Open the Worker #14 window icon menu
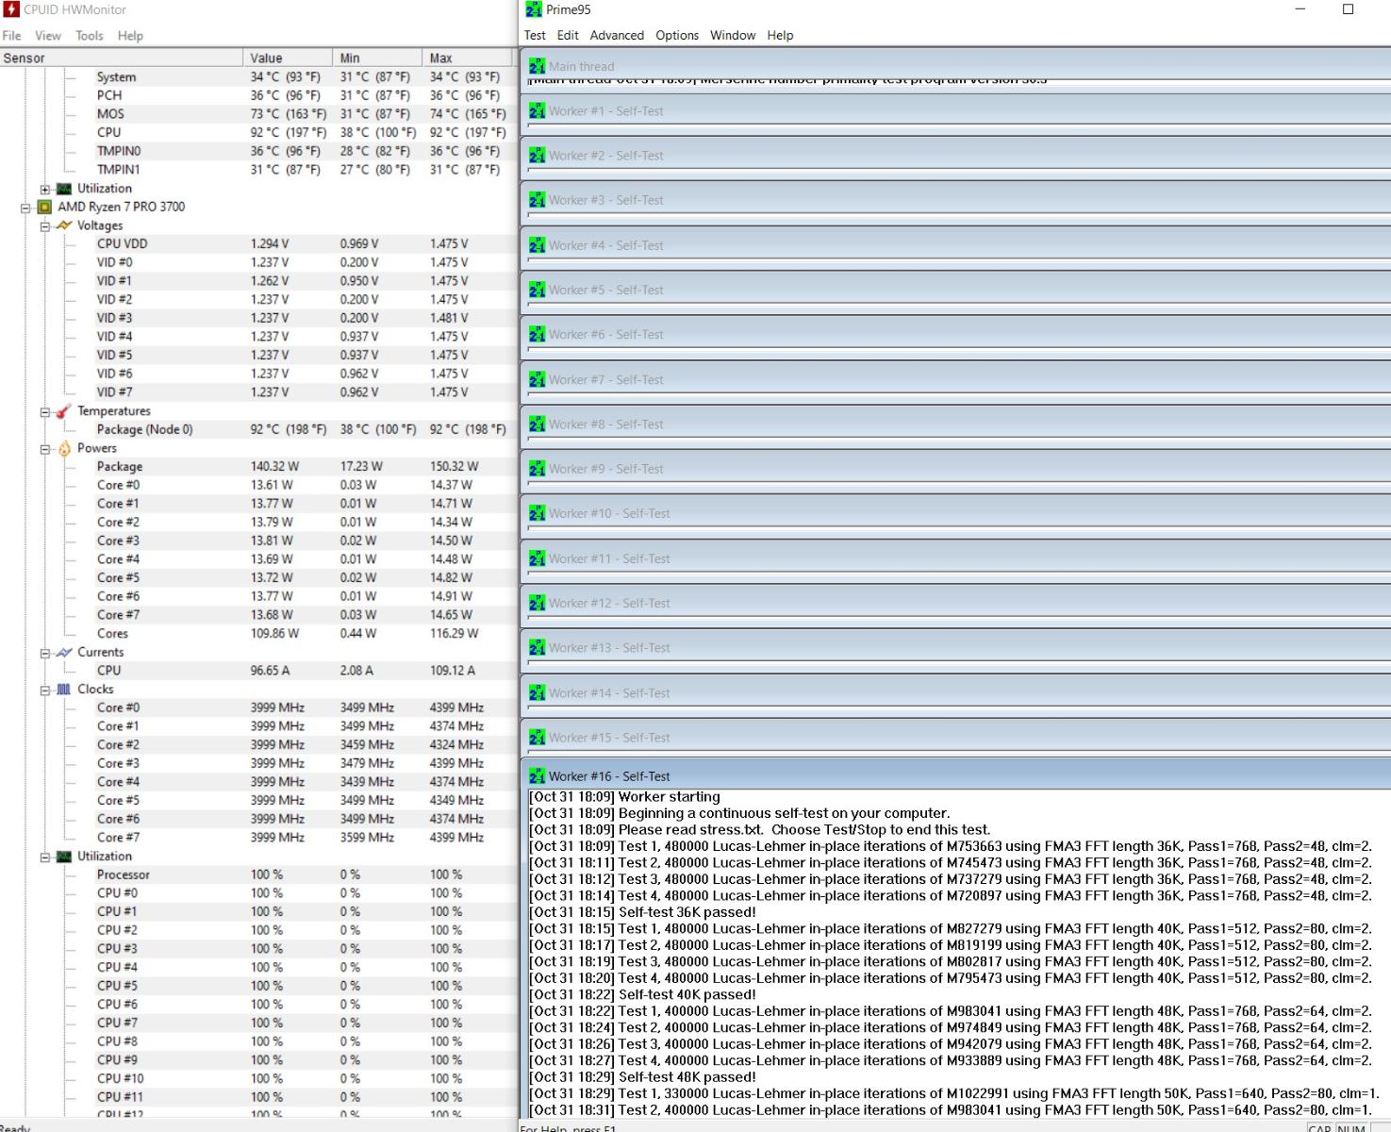The image size is (1391, 1132). 537,692
